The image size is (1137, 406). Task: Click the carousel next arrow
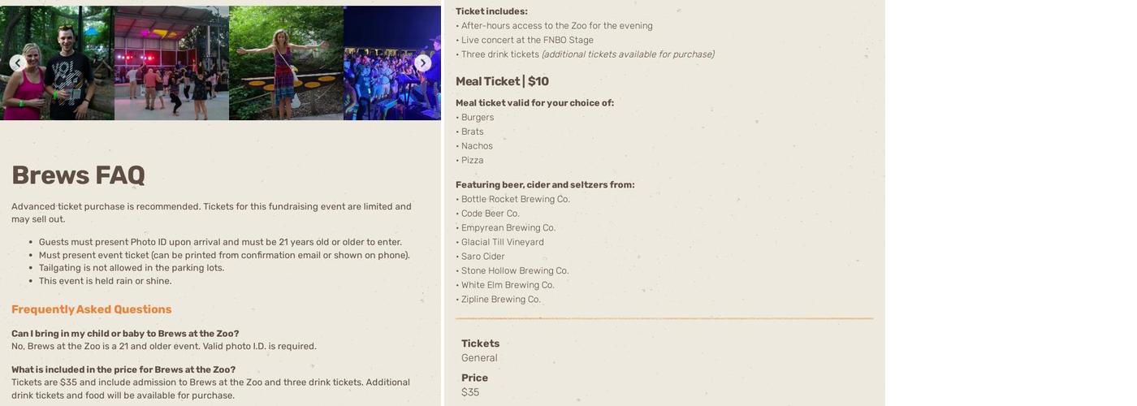(422, 63)
